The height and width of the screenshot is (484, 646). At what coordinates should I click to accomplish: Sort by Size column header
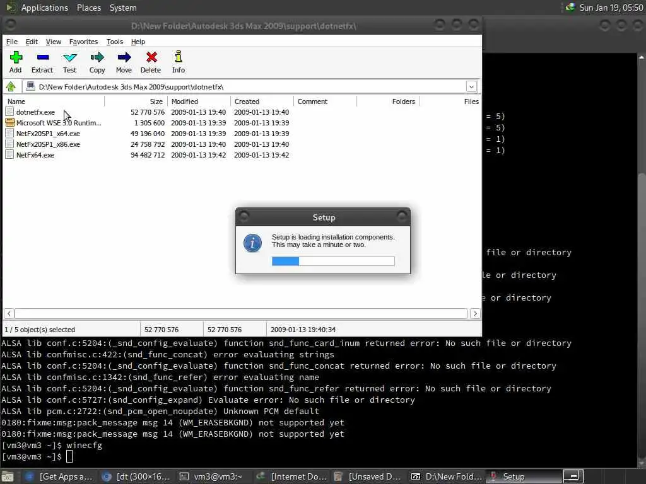pyautogui.click(x=136, y=101)
